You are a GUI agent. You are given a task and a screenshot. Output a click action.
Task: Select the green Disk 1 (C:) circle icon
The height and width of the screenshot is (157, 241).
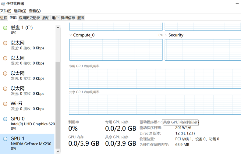5,28
